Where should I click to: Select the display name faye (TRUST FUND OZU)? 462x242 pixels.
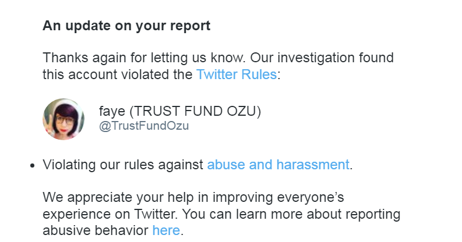point(180,111)
